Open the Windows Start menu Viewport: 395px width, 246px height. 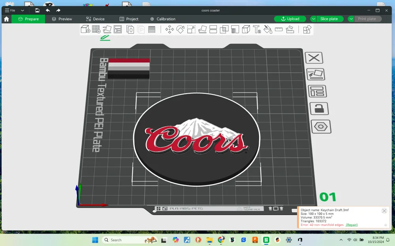pyautogui.click(x=95, y=240)
